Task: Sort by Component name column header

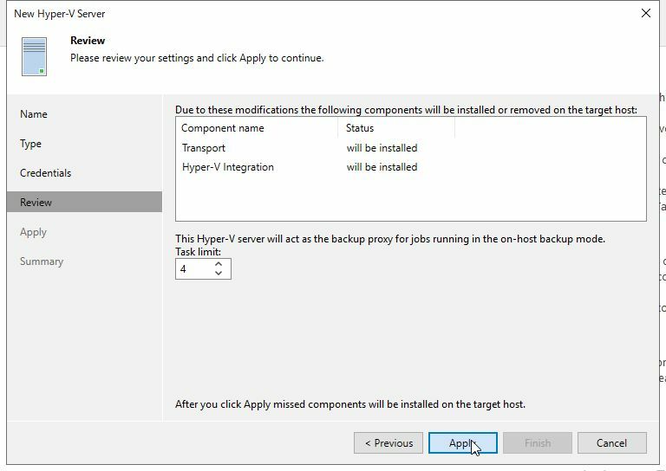Action: (x=223, y=128)
